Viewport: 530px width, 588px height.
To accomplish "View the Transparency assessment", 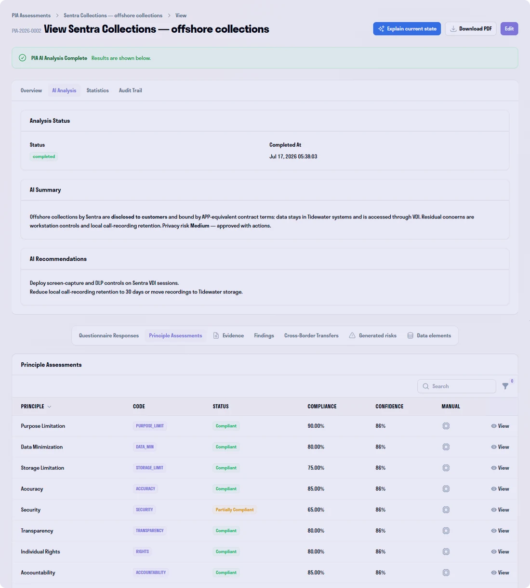I will 500,531.
